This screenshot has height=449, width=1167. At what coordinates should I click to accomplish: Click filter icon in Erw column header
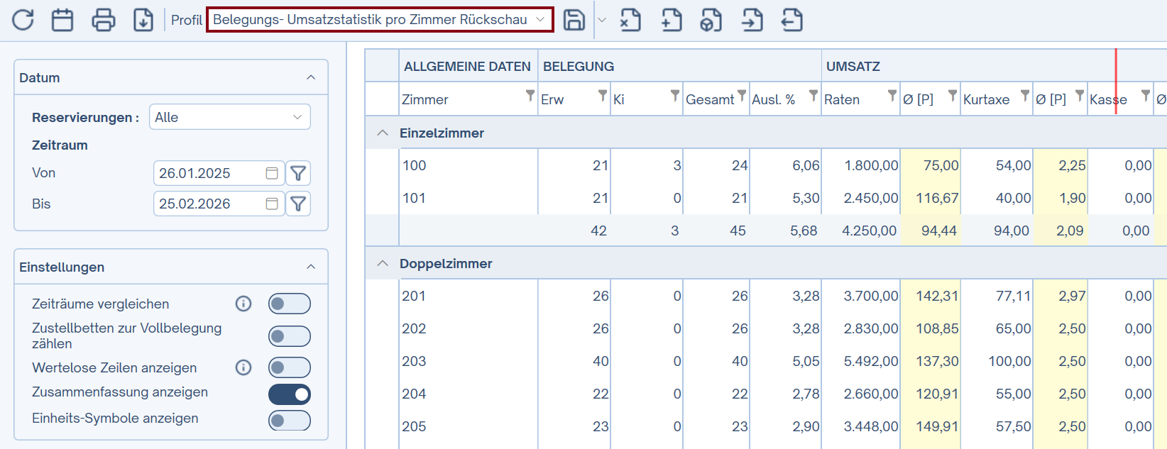pyautogui.click(x=603, y=95)
